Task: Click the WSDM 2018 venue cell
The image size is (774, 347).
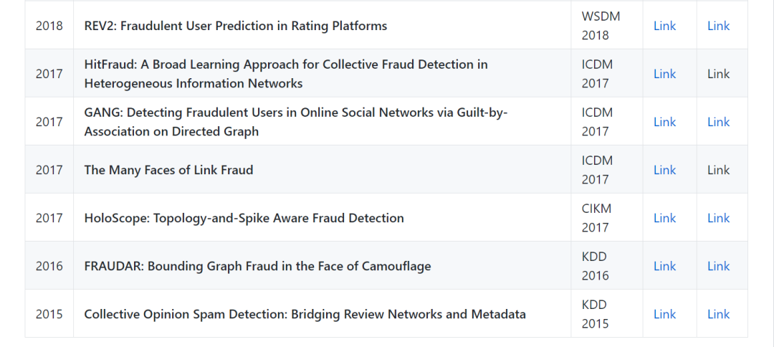Action: (601, 26)
